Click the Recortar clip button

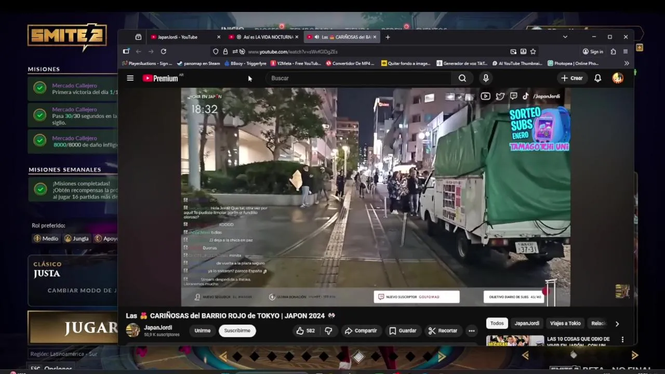[x=443, y=330]
